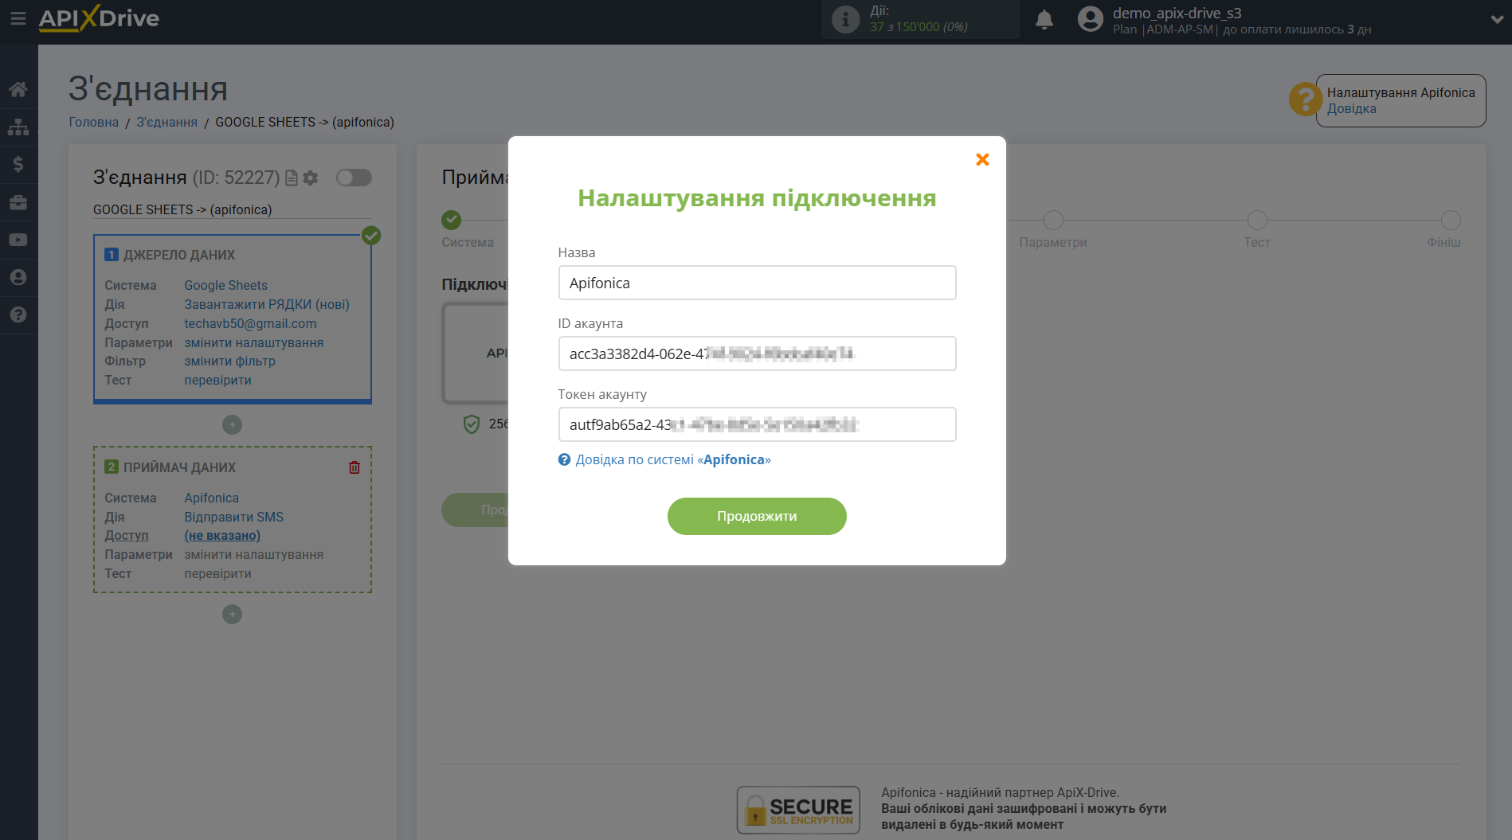Go to Головна breadcrumb link
This screenshot has width=1512, height=840.
click(x=93, y=122)
